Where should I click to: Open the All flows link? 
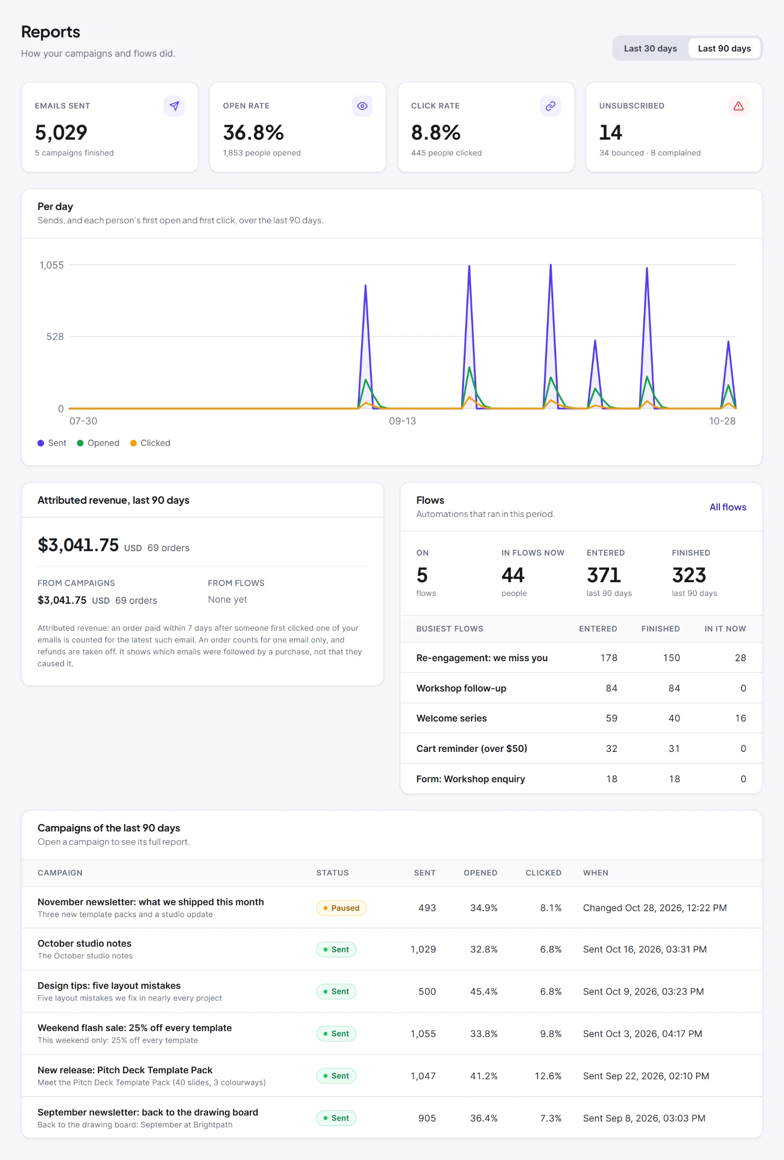point(727,507)
